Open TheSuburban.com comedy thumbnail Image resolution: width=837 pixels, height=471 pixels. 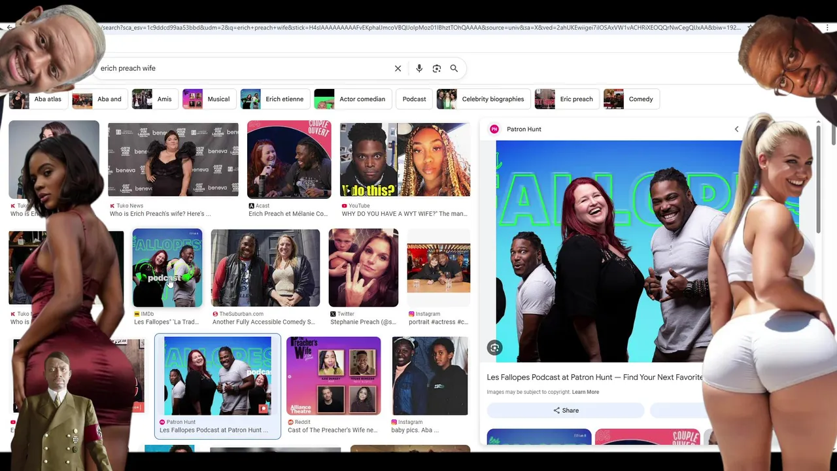click(265, 268)
